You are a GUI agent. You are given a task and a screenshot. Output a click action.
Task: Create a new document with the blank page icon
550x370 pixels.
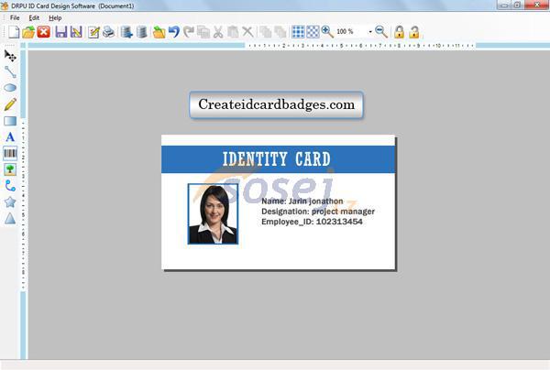point(14,32)
